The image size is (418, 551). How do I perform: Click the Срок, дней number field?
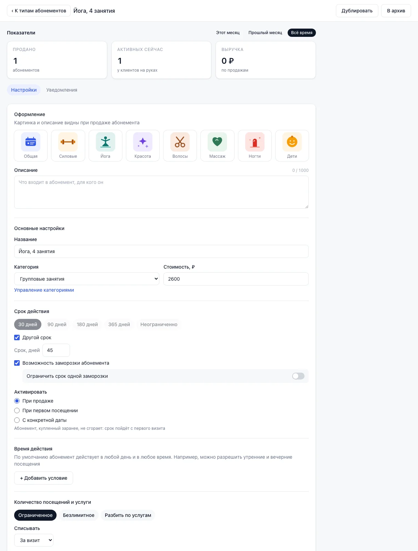pos(56,350)
